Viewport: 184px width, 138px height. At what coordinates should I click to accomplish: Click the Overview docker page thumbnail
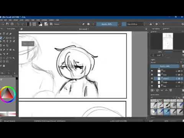[x=168, y=41]
